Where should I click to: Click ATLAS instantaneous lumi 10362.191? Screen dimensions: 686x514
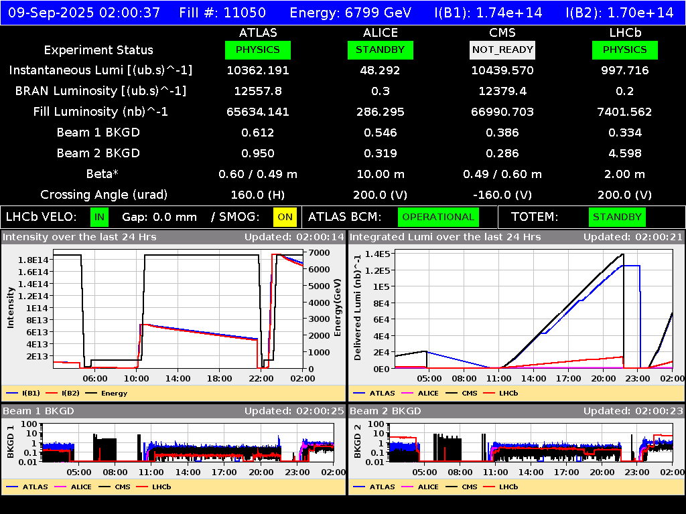pyautogui.click(x=258, y=70)
